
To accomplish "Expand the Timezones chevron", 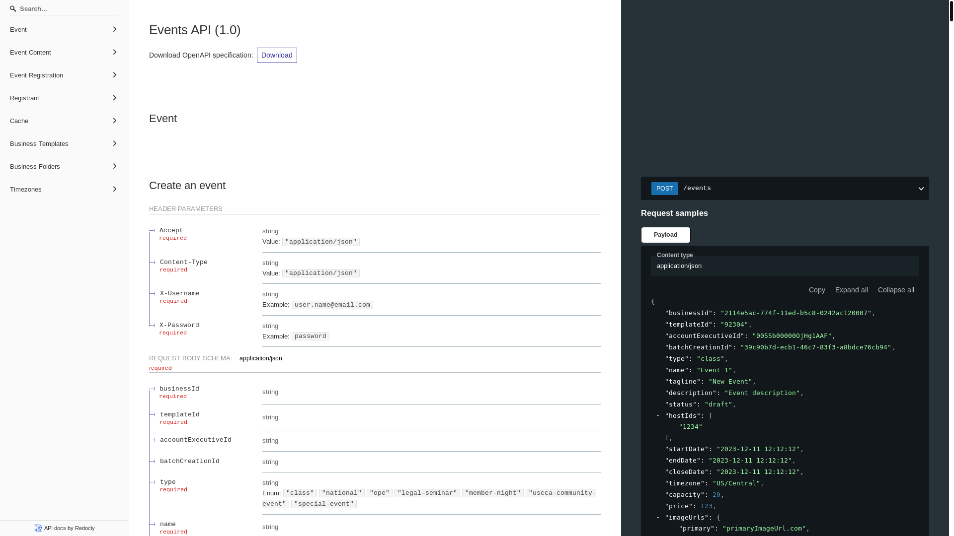I will click(x=114, y=189).
